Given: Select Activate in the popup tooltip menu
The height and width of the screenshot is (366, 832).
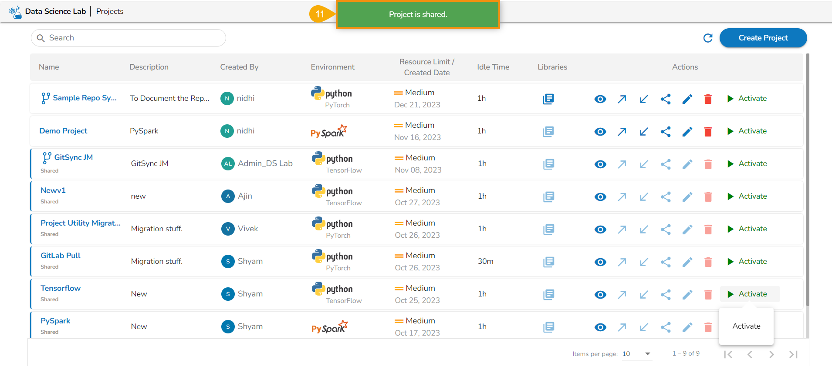Looking at the screenshot, I should point(746,326).
